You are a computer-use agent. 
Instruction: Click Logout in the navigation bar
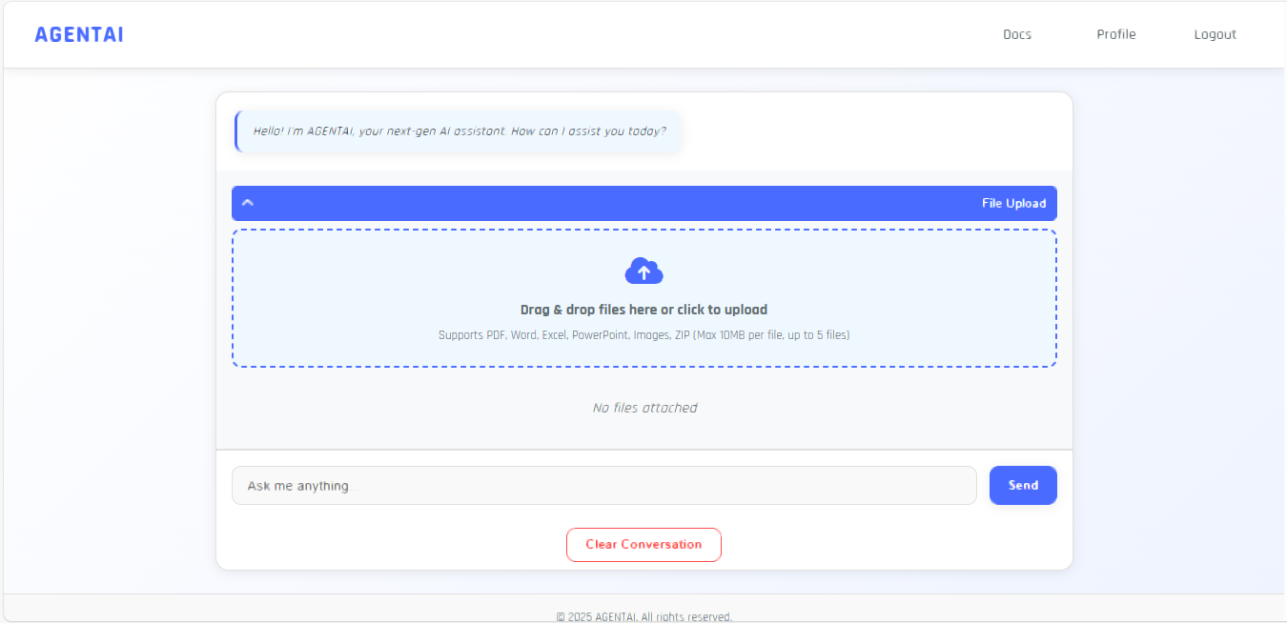[x=1215, y=34]
